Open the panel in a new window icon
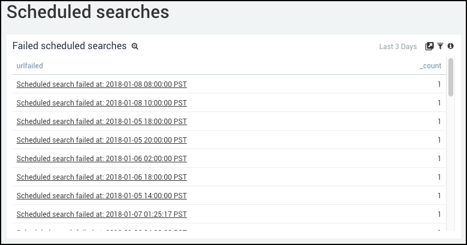Image resolution: width=467 pixels, height=245 pixels. pos(429,46)
